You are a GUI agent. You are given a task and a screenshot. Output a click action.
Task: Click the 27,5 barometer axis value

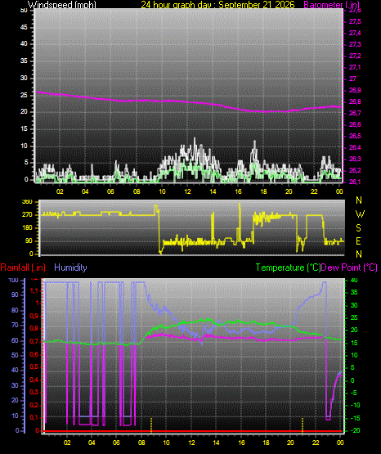point(355,22)
